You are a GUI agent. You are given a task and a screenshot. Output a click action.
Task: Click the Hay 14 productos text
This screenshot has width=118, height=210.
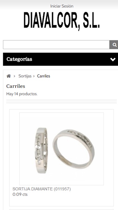tap(22, 94)
